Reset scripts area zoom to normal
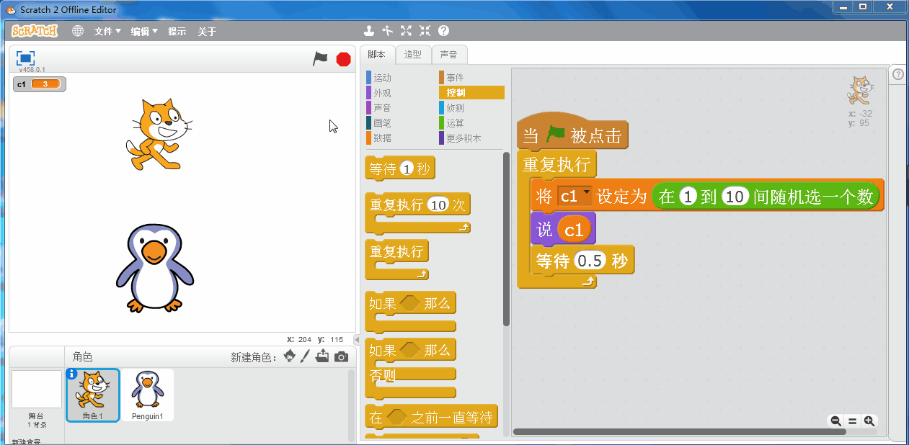Viewport: 909px width, 445px height. pos(852,421)
